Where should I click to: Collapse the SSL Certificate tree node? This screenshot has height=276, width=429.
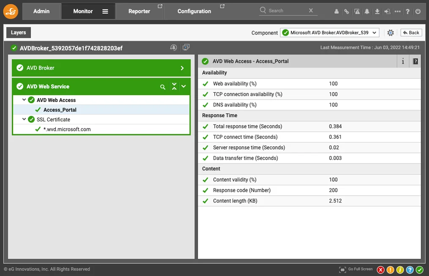click(24, 119)
